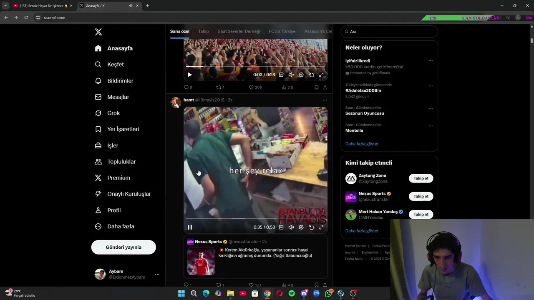Expand Daha fazla sidebar menu
Screen dimensions: 534x300
click(x=114, y=227)
